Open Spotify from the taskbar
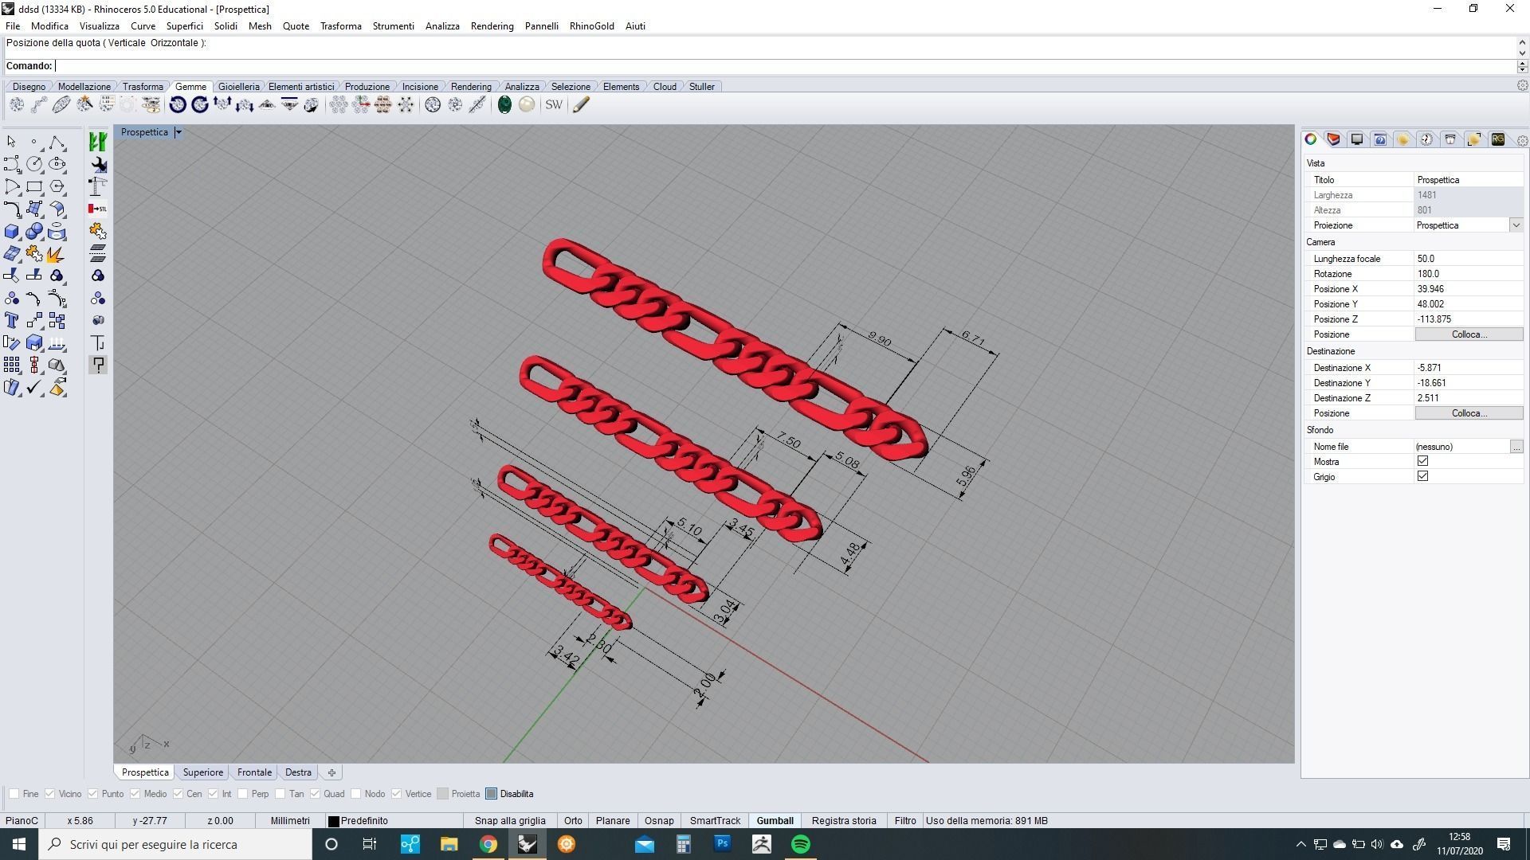The height and width of the screenshot is (860, 1530). 801,844
